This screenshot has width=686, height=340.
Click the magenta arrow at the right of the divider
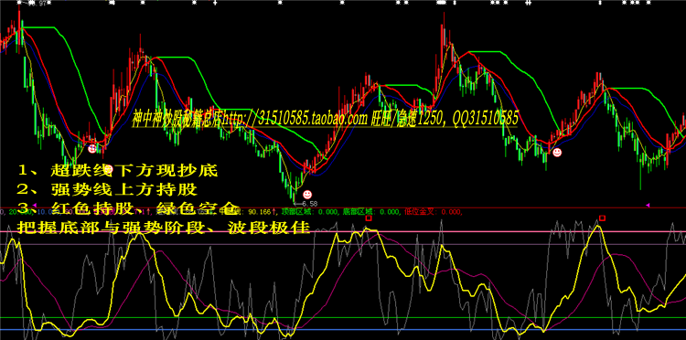point(648,205)
